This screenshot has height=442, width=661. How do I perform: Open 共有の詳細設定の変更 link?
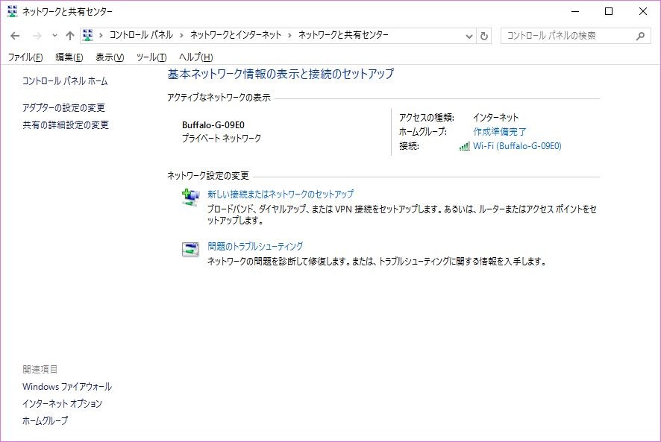click(66, 125)
